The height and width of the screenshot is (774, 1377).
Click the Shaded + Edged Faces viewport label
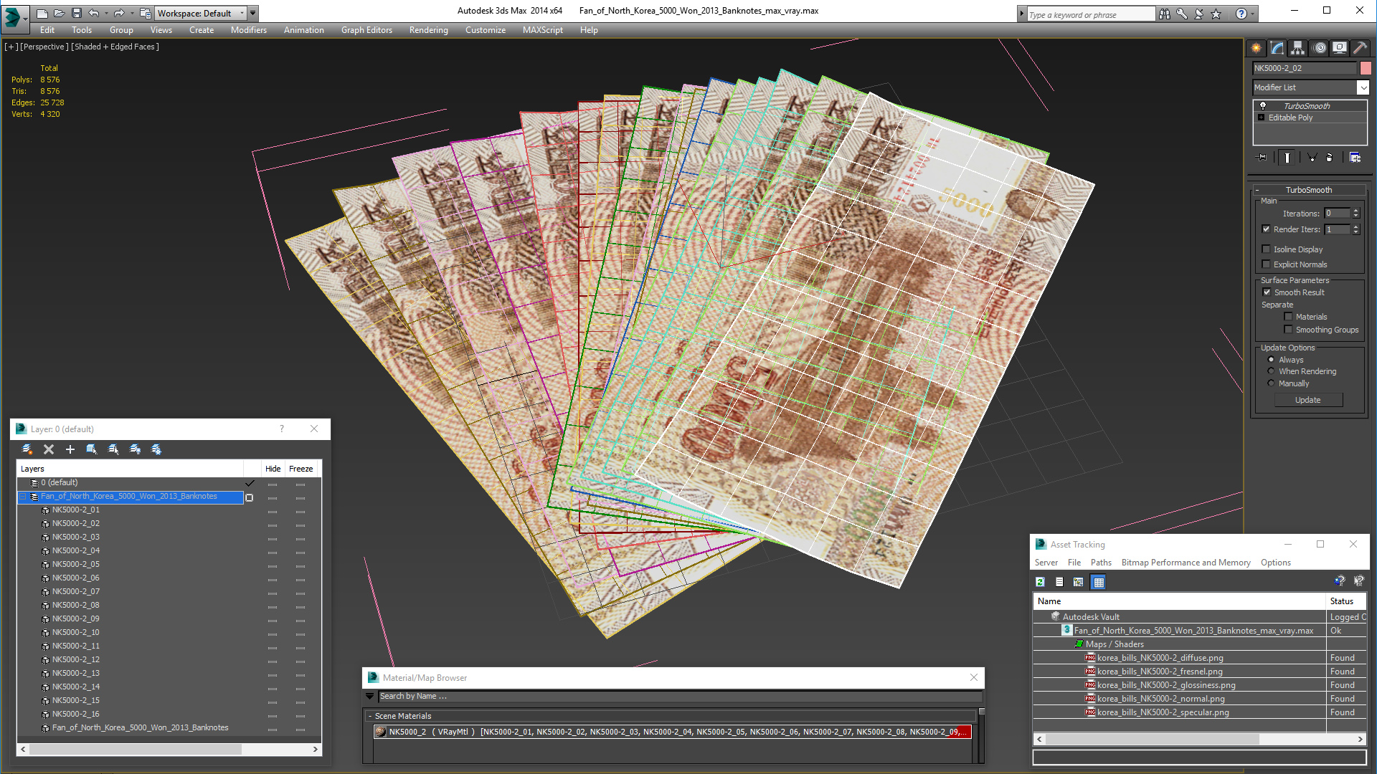pyautogui.click(x=115, y=47)
